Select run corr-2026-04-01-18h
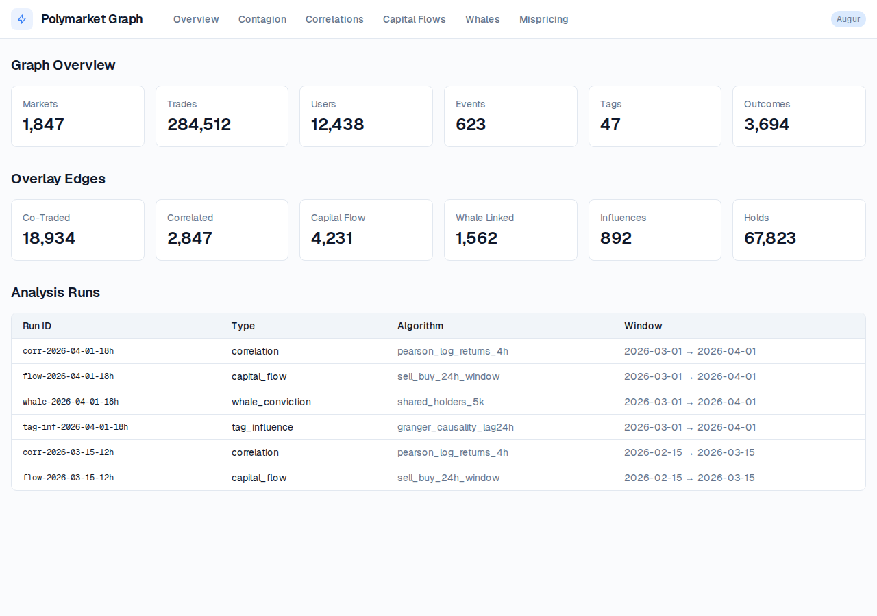 coord(68,351)
